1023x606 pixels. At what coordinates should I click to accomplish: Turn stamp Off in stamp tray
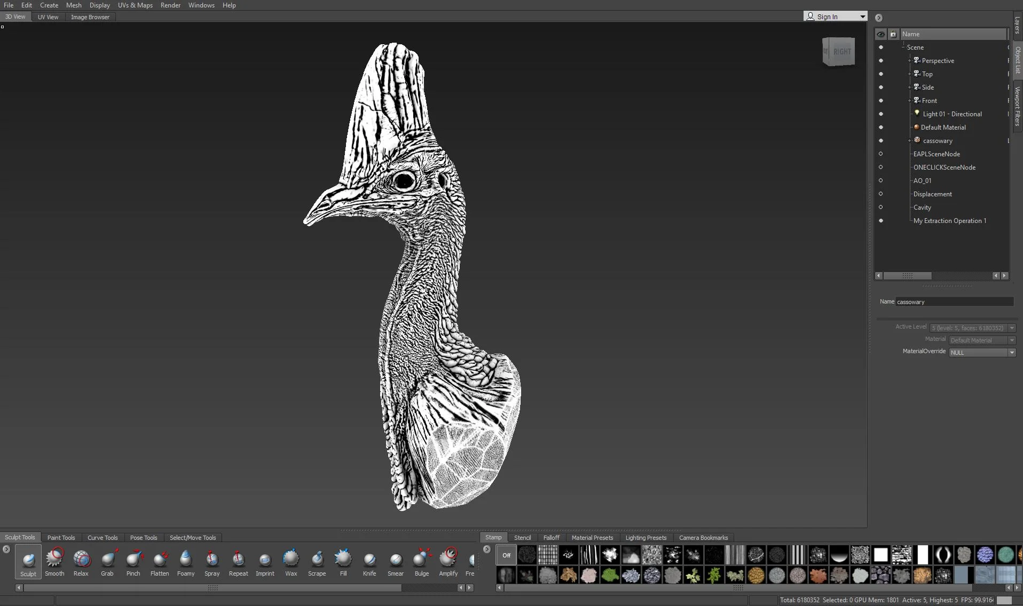[x=506, y=555]
